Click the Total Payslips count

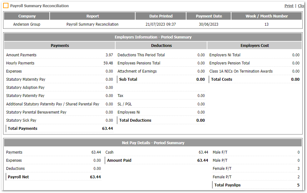click(x=298, y=185)
